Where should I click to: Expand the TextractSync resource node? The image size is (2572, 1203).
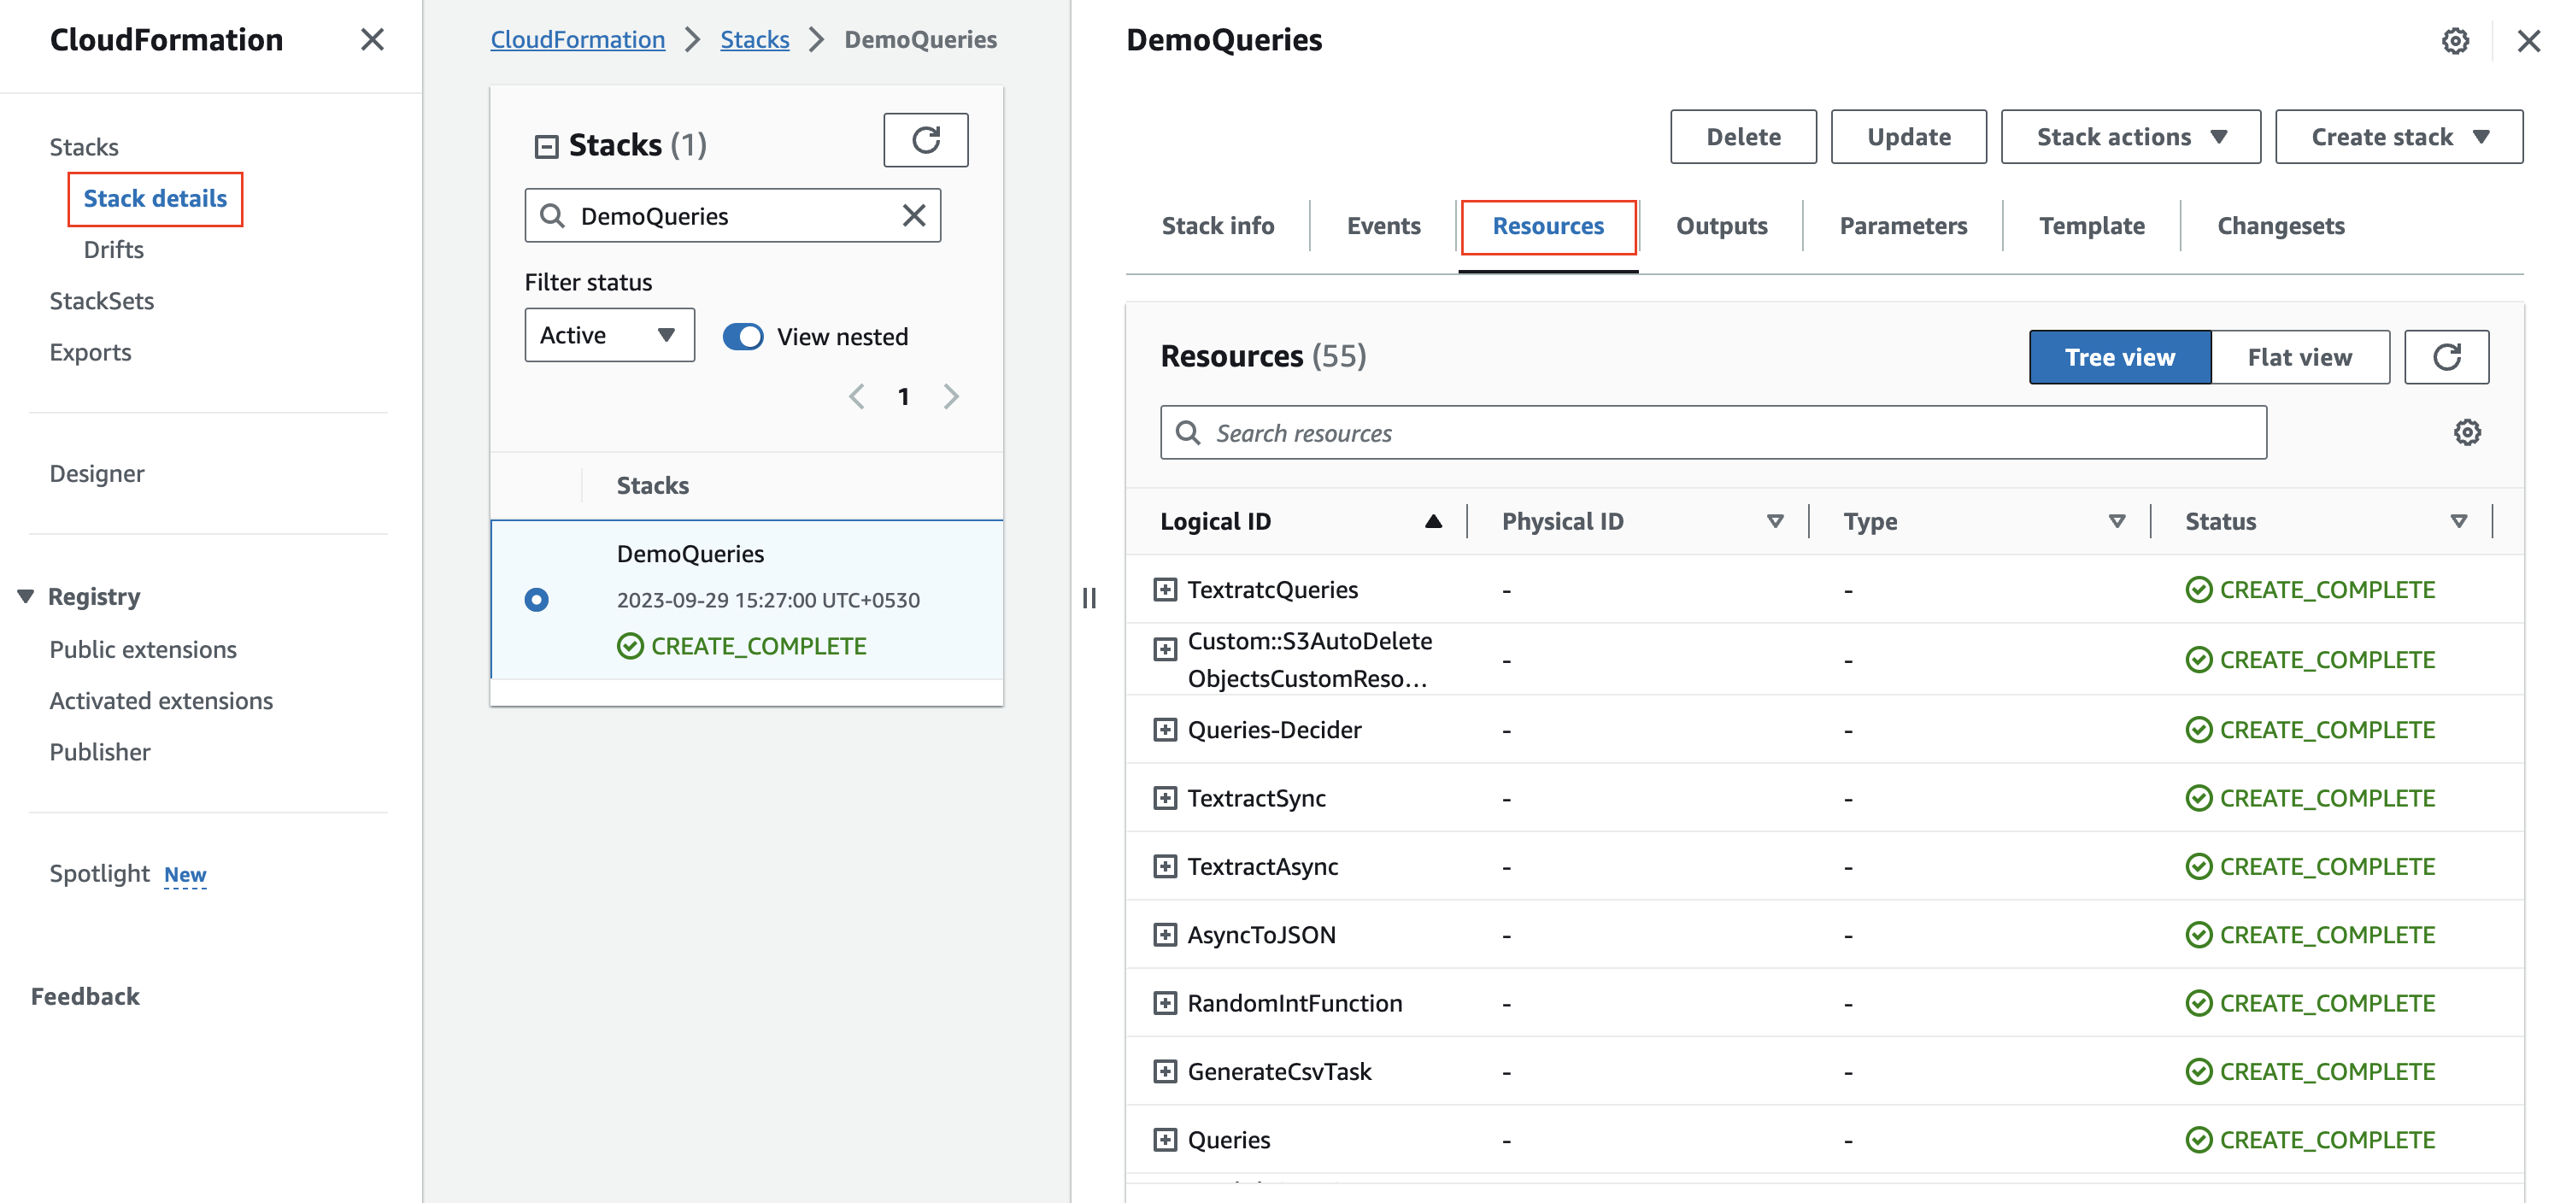point(1164,798)
